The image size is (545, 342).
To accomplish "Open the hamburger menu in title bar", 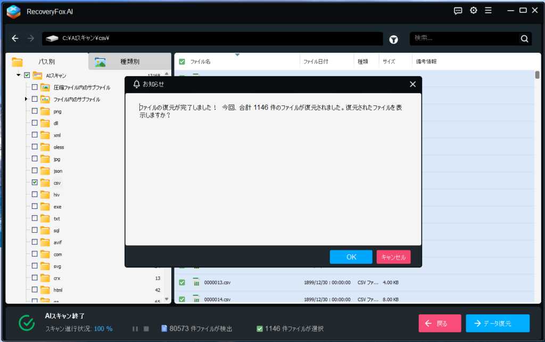I will click(x=489, y=11).
